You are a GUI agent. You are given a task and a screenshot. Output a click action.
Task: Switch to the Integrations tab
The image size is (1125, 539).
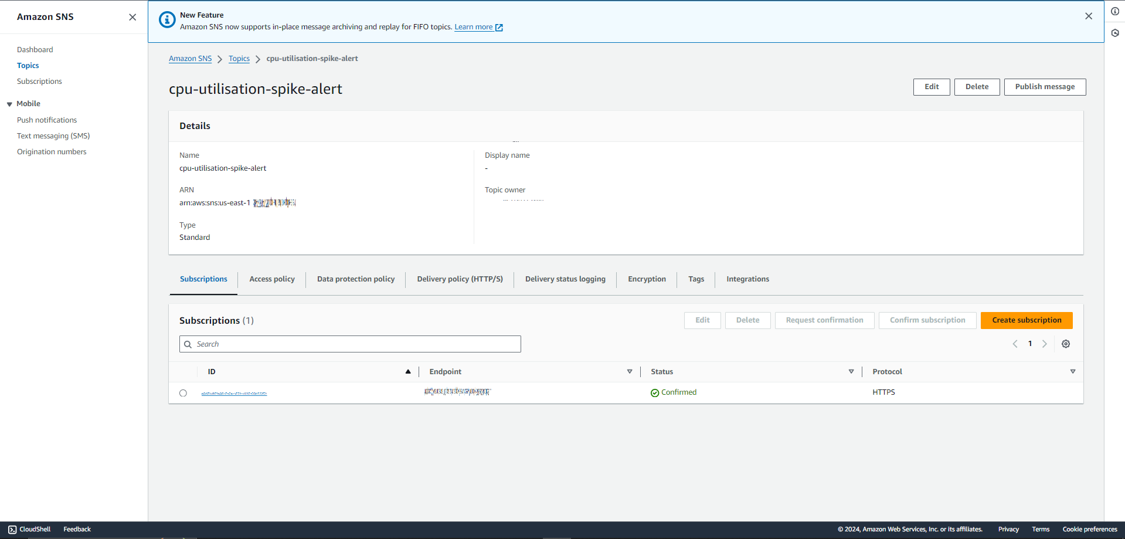747,279
